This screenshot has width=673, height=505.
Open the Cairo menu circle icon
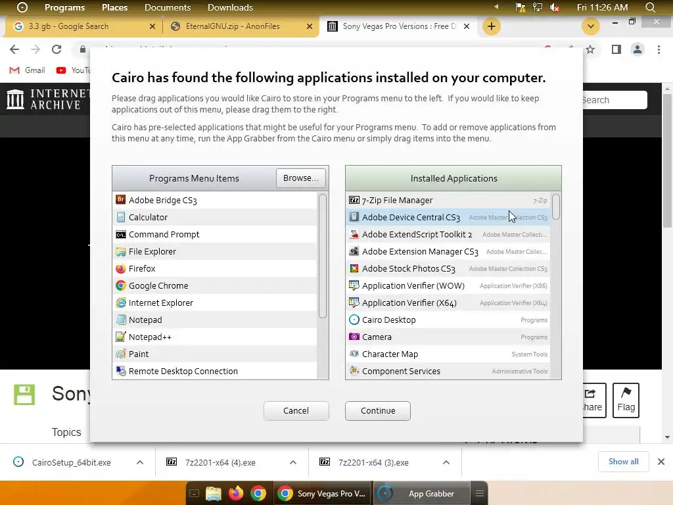22,7
